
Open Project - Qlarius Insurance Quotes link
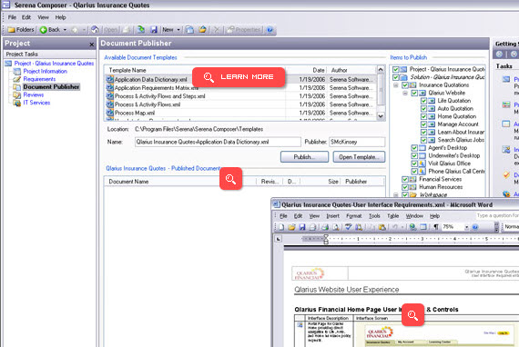click(x=54, y=63)
